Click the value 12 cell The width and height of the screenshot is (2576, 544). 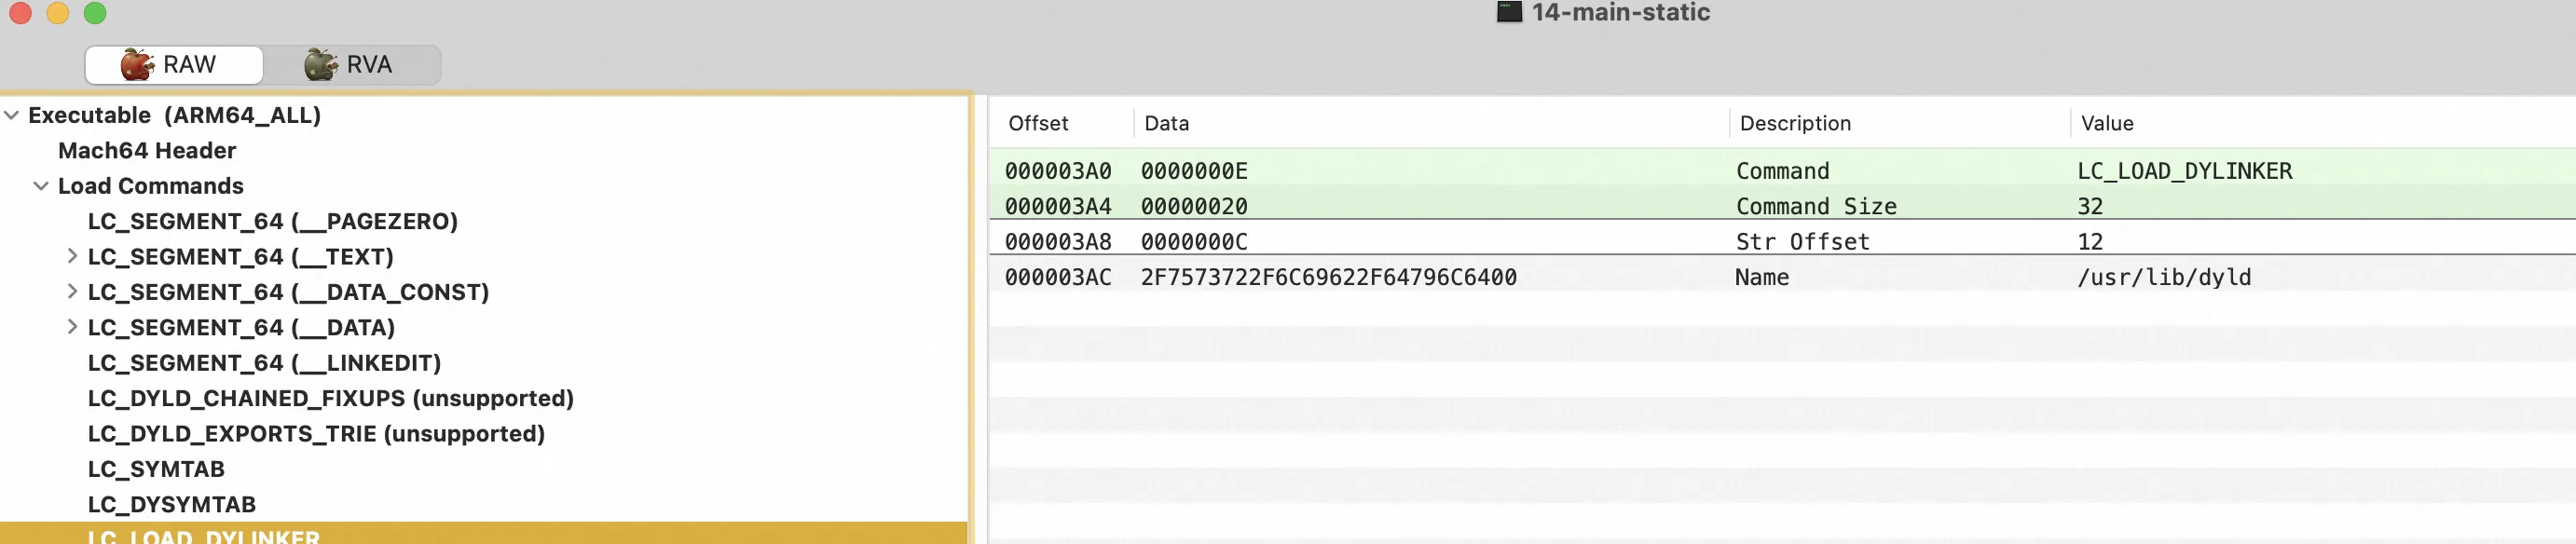(2090, 242)
